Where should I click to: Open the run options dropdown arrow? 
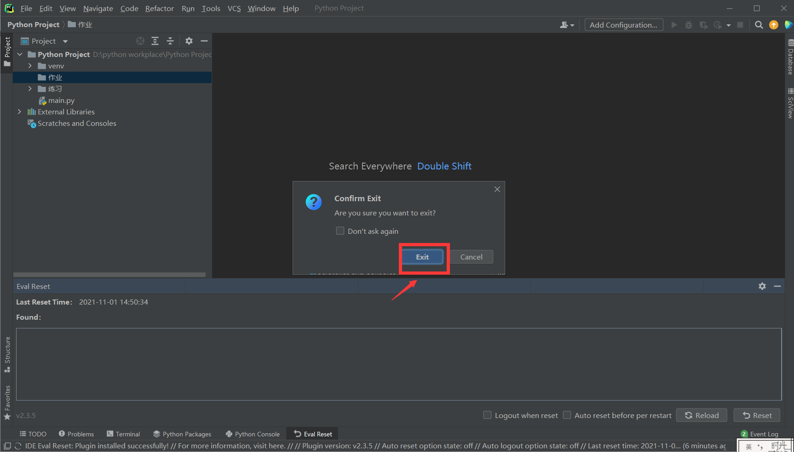(729, 25)
